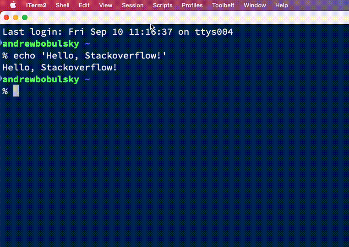Open the Session menu
The image size is (349, 247).
[133, 5]
